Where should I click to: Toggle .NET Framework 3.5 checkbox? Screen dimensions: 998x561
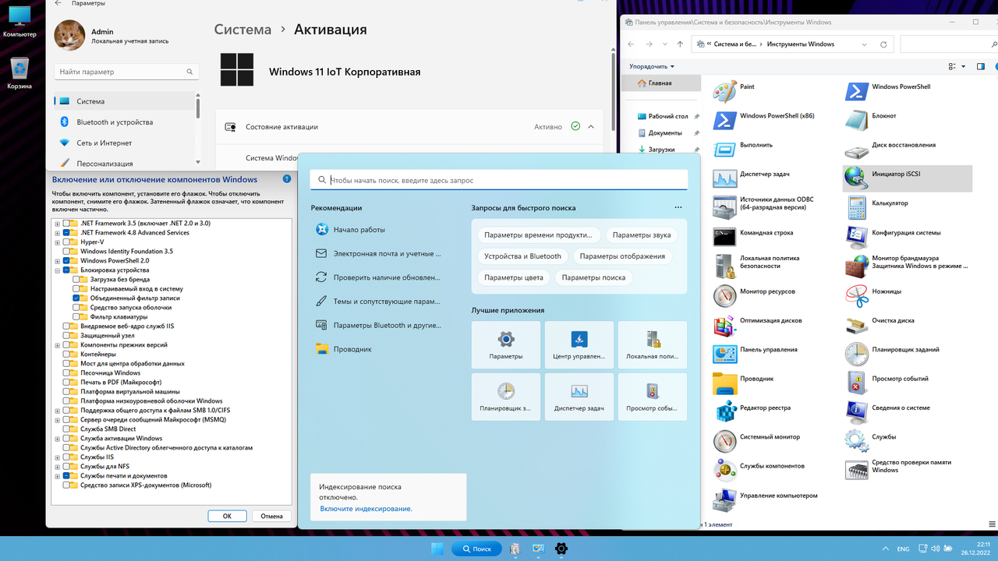tap(66, 224)
